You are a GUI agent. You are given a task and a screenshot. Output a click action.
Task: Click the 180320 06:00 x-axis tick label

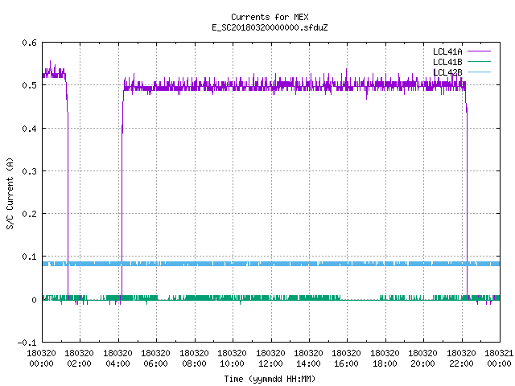[x=155, y=359]
